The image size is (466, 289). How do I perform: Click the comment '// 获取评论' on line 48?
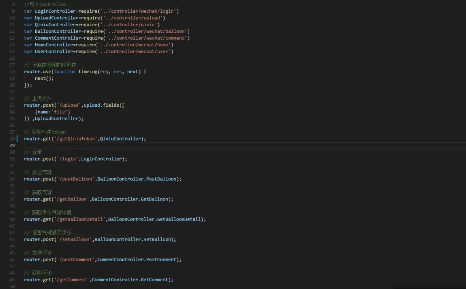[x=38, y=273]
